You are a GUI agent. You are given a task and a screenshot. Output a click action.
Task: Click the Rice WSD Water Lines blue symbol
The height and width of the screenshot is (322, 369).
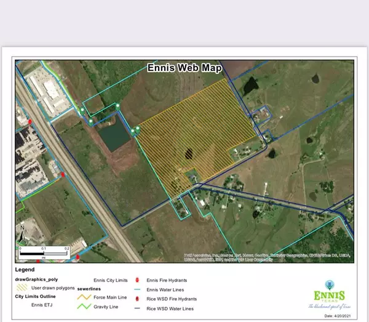pos(137,308)
